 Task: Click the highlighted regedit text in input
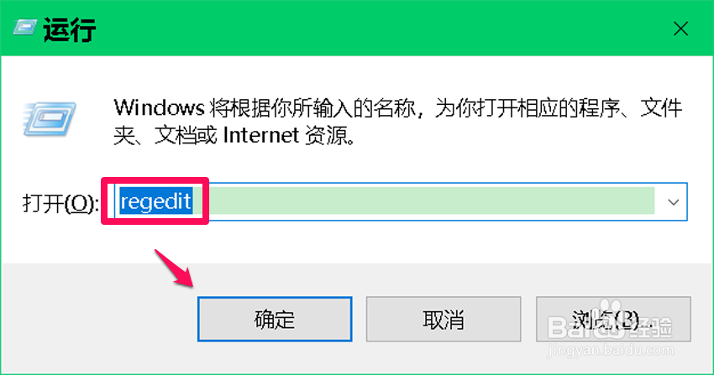[x=155, y=201]
